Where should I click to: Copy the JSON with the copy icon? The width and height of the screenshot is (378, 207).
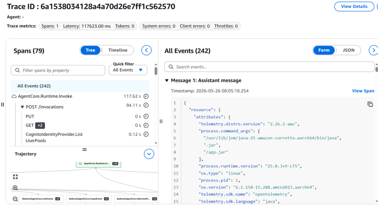[x=370, y=104]
